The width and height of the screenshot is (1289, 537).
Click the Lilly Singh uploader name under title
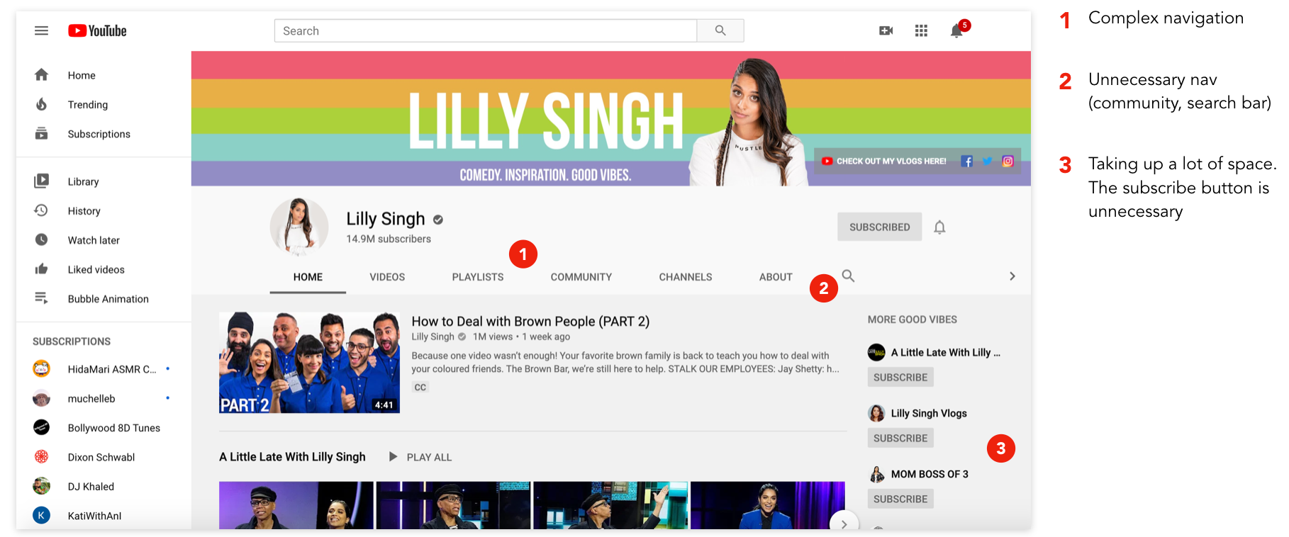point(433,337)
